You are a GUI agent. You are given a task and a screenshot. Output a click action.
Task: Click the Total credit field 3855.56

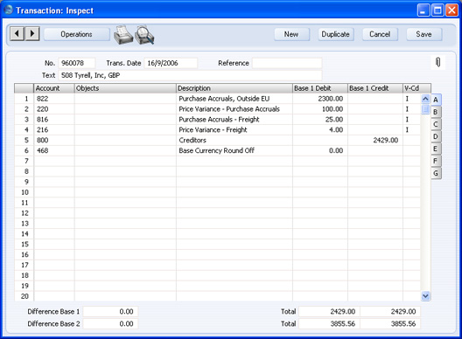(x=390, y=323)
